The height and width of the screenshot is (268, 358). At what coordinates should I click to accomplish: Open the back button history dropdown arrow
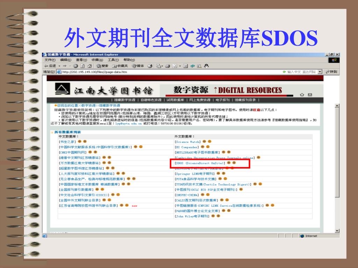point(59,66)
